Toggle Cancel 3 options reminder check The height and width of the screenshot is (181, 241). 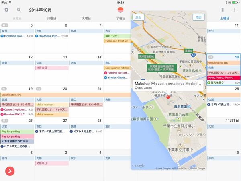click(2, 109)
